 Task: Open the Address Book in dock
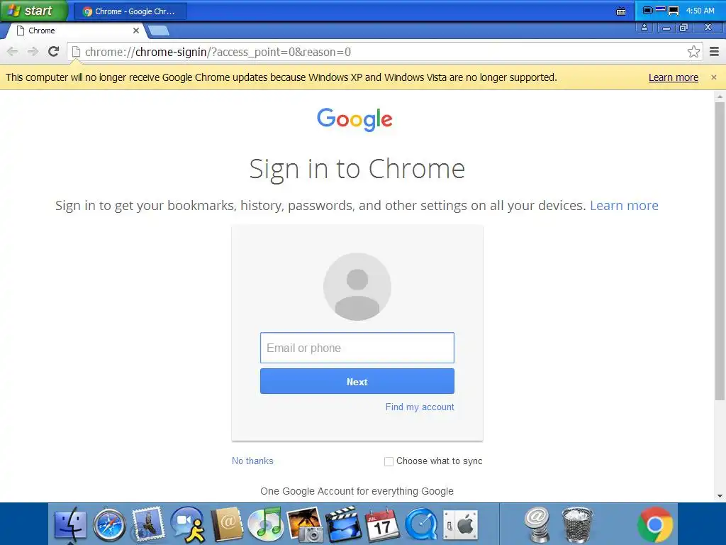[227, 524]
